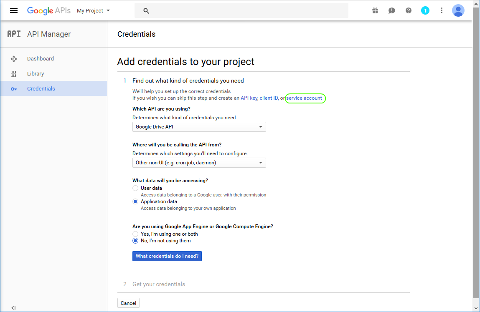Click the gift free trial icon
The width and height of the screenshot is (480, 312).
(375, 10)
